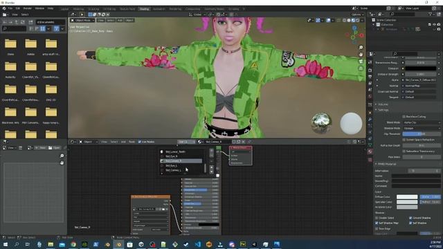
Task: Adjust the Clip Threshold slider
Action: pos(422,133)
